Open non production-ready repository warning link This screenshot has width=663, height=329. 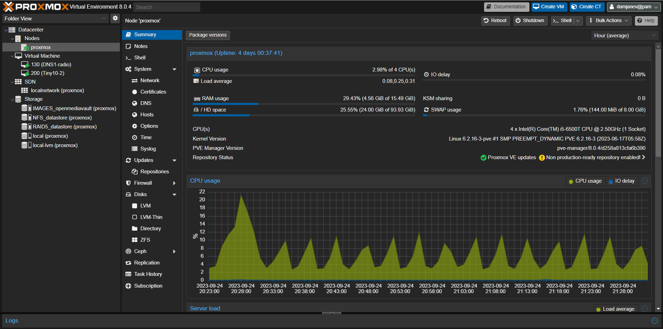(593, 157)
